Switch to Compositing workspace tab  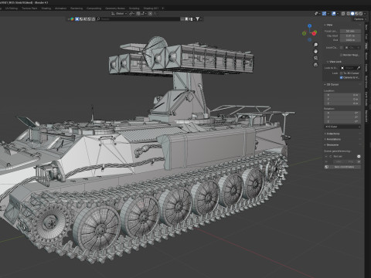click(x=94, y=8)
